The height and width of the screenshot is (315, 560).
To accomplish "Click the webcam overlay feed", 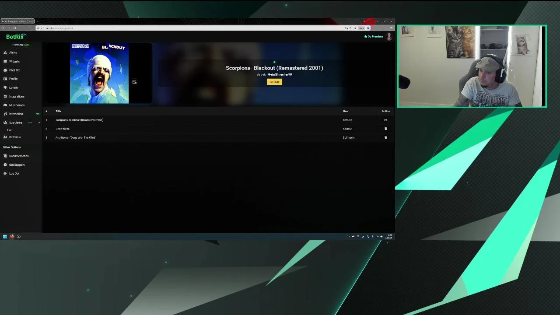I will 472,66.
